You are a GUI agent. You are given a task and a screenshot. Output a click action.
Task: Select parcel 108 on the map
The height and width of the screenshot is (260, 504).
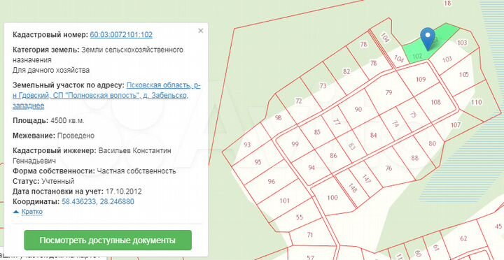436,102
